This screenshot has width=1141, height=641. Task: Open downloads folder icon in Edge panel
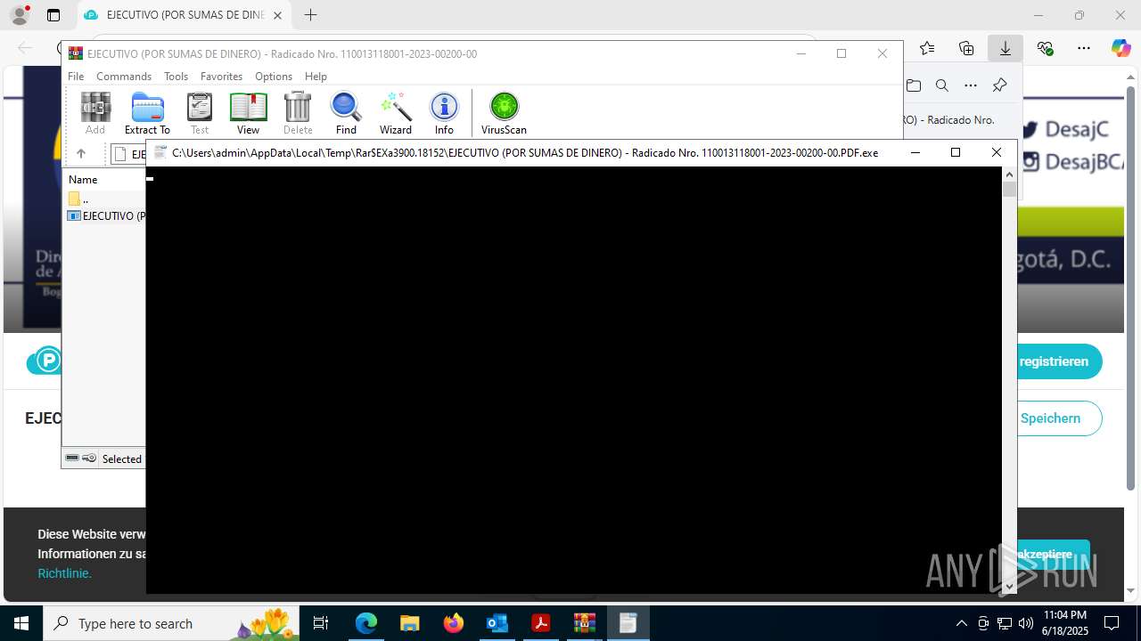(x=913, y=85)
